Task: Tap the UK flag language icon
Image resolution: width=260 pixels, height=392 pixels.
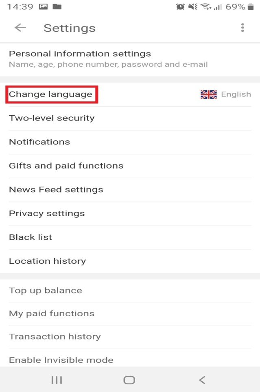Action: pyautogui.click(x=208, y=94)
